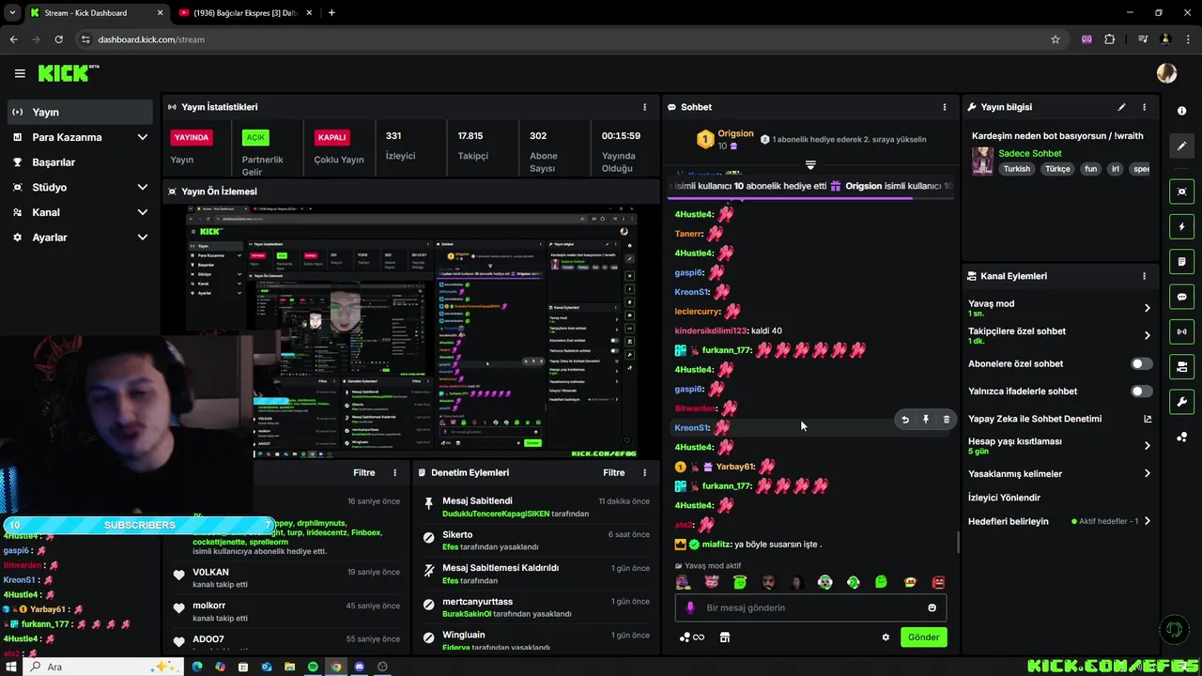
Task: Open Windows taskbar search box
Action: coord(103,667)
